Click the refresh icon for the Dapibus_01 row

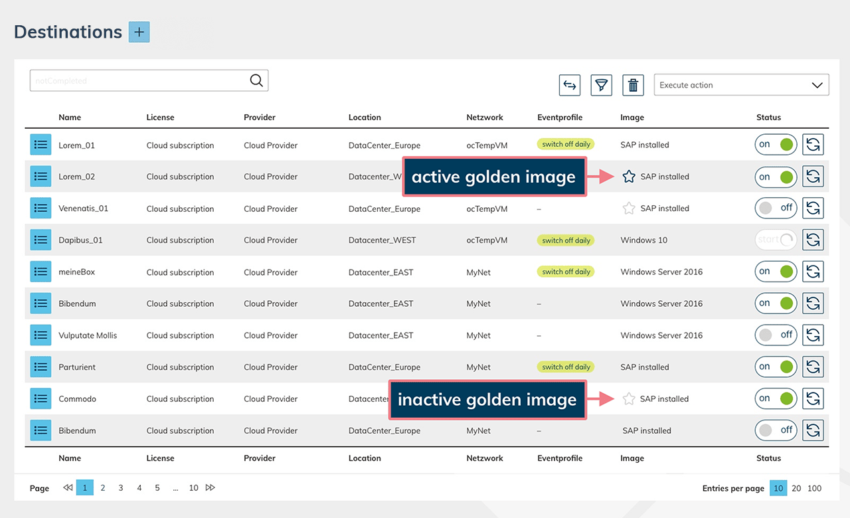(813, 240)
